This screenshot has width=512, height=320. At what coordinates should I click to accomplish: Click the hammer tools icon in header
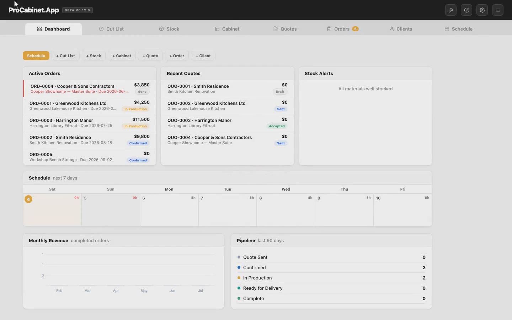451,10
